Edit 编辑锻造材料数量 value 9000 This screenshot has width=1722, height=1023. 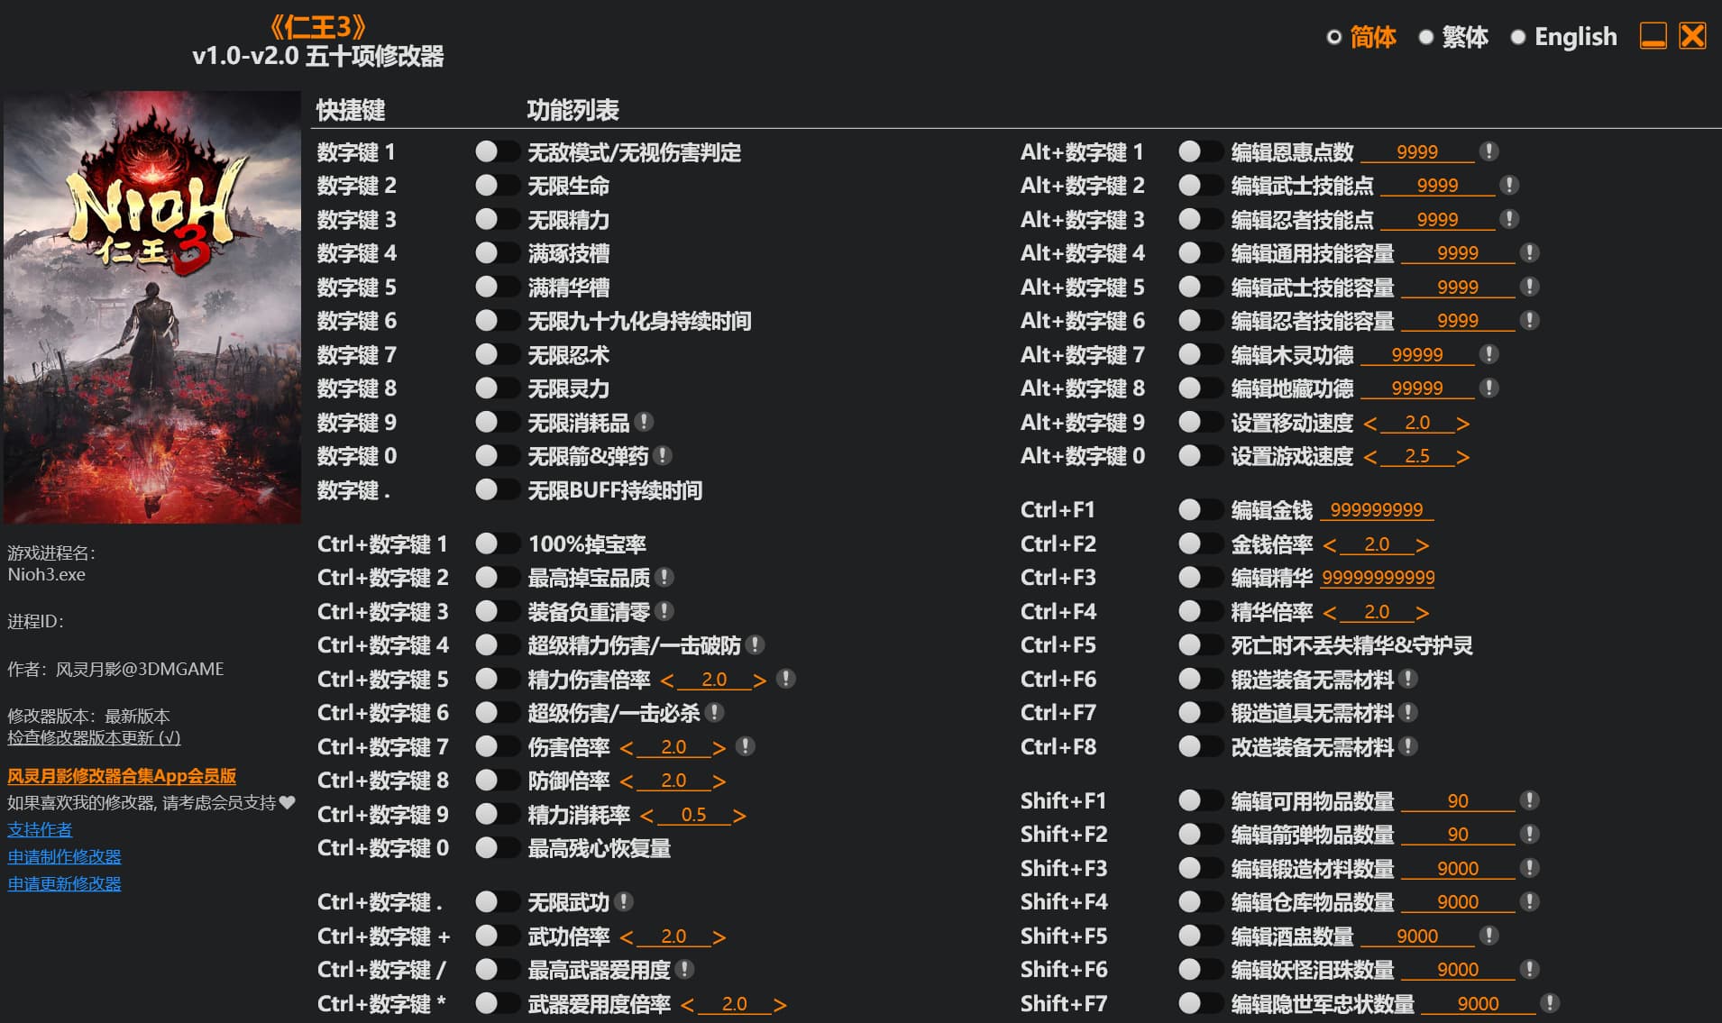click(1458, 868)
